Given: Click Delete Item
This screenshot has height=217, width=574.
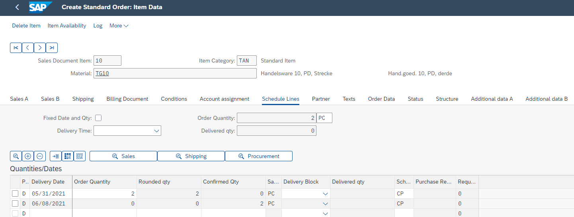Looking at the screenshot, I should (26, 25).
